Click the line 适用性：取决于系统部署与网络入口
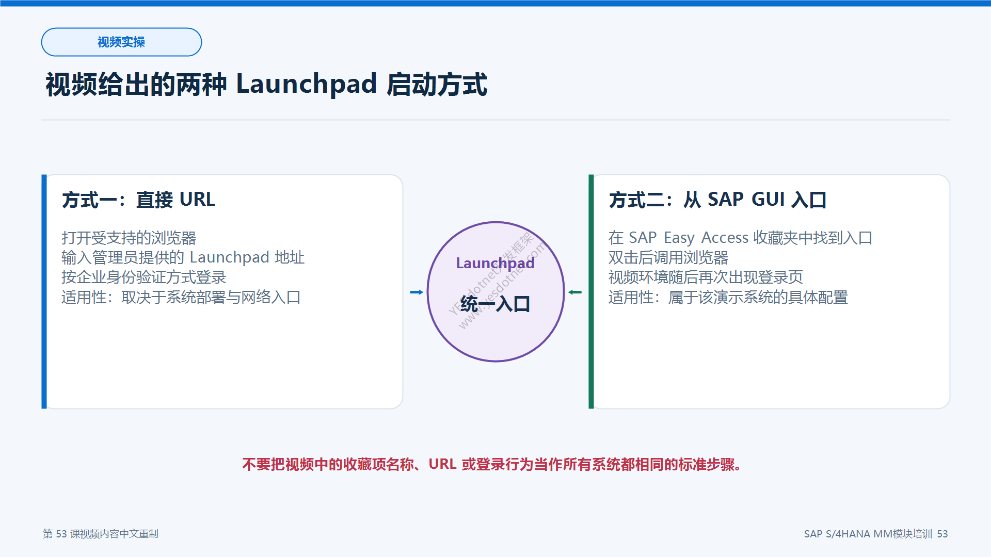991x557 pixels. coord(181,297)
